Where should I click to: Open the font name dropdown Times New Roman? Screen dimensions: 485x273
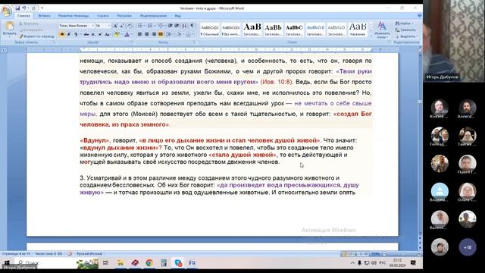pyautogui.click(x=92, y=26)
